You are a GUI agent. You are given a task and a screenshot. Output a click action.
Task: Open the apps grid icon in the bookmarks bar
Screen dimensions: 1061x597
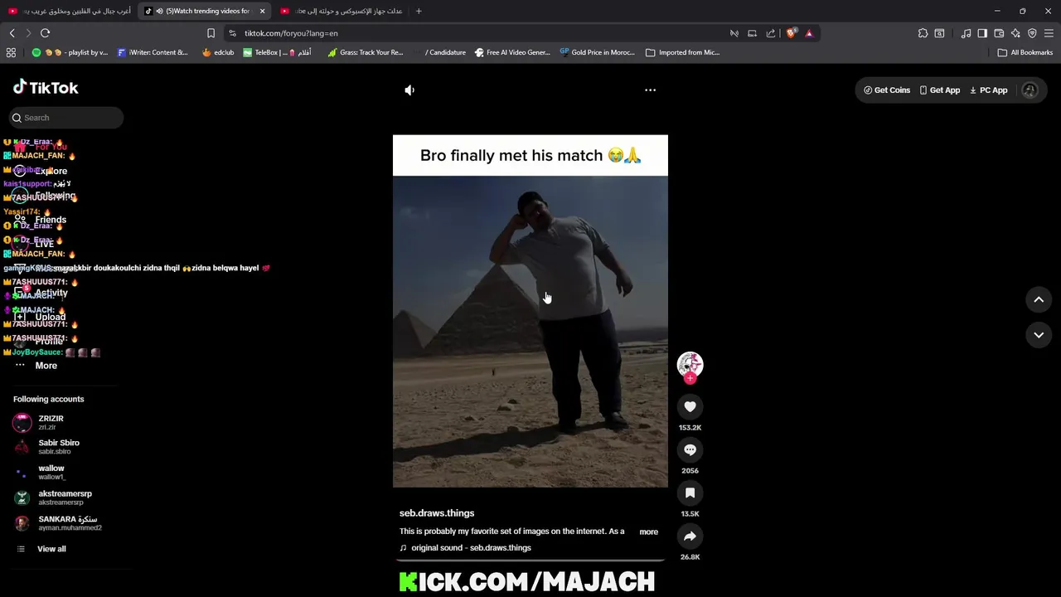pyautogui.click(x=11, y=52)
